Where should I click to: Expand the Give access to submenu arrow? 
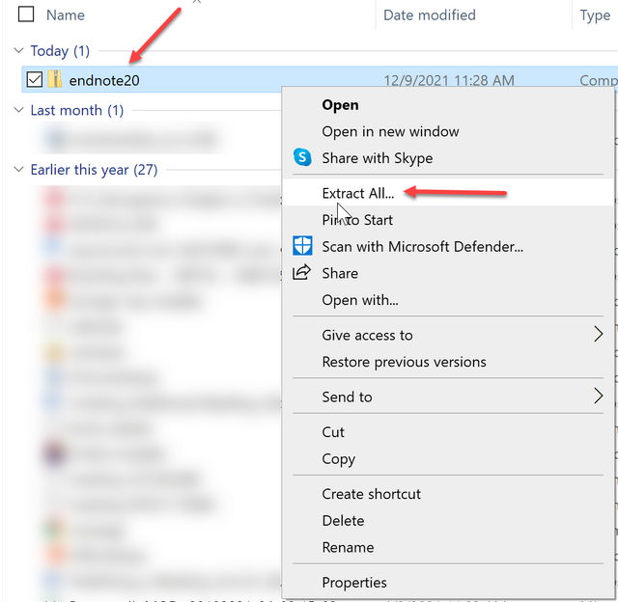point(599,334)
